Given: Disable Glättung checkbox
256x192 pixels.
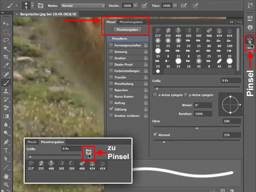Looking at the screenshot, I should pos(111,109).
